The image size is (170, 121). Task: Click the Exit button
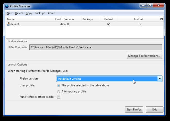(x=155, y=109)
